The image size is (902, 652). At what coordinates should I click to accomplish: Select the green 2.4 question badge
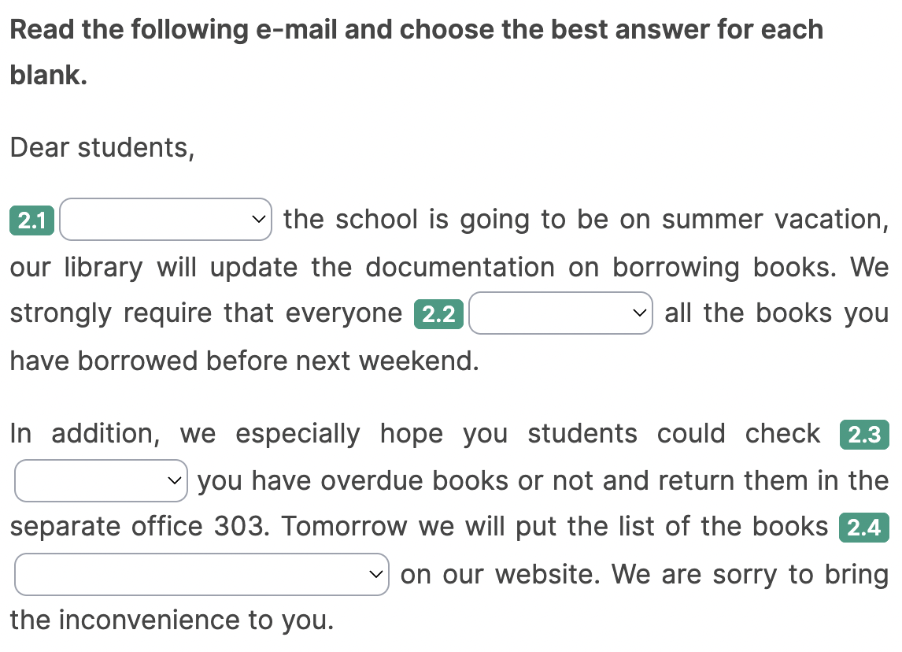[863, 528]
